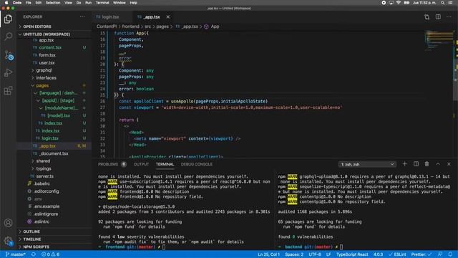Image resolution: width=458 pixels, height=258 pixels.
Task: Maximize the panel size chevron
Action: coord(438,164)
